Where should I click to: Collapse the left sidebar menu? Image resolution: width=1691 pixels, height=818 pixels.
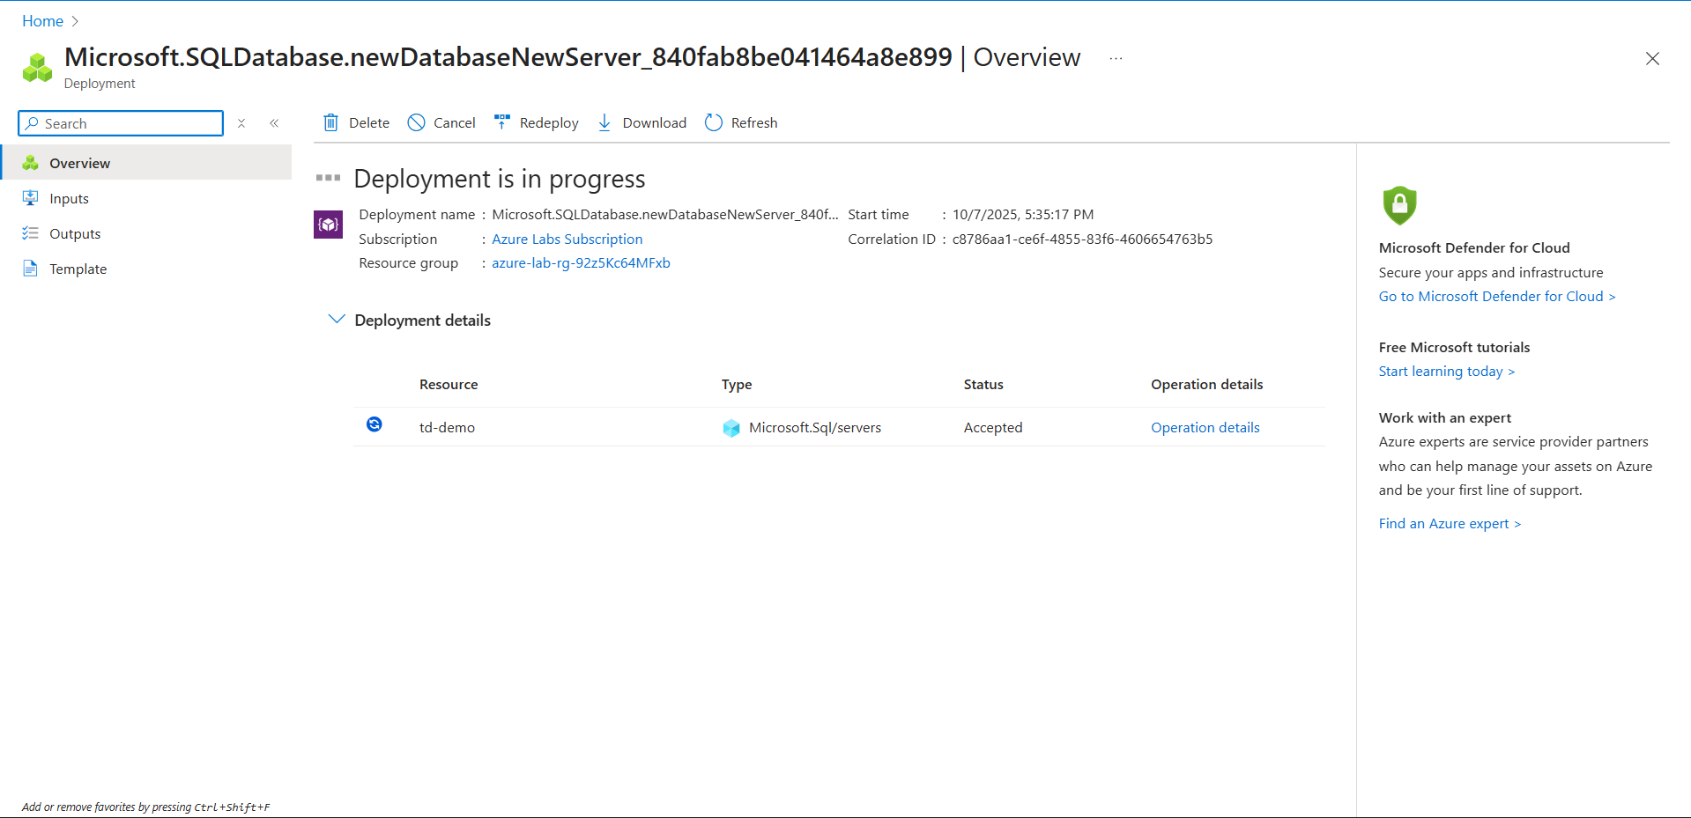click(274, 123)
